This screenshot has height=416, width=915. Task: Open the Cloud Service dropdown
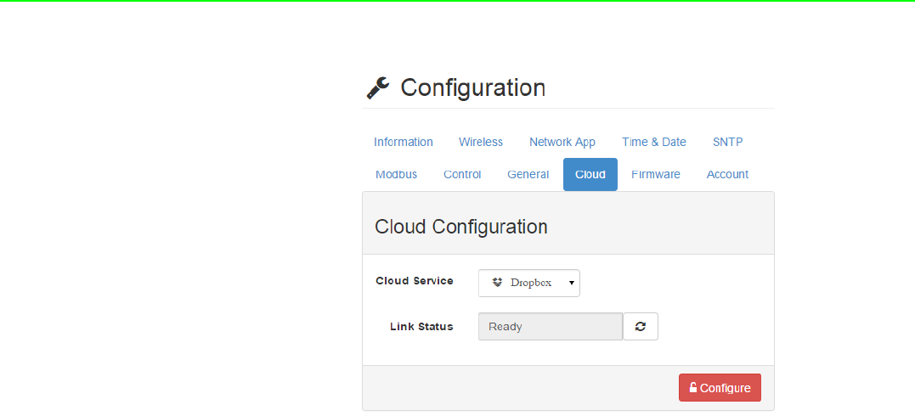click(528, 283)
